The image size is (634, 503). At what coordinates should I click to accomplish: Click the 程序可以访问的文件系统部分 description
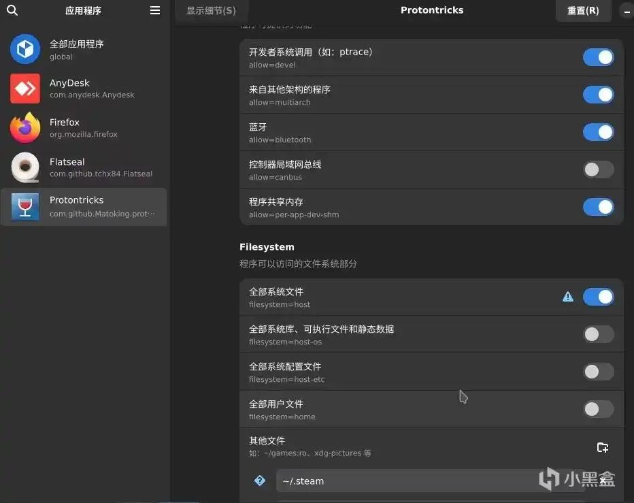298,264
